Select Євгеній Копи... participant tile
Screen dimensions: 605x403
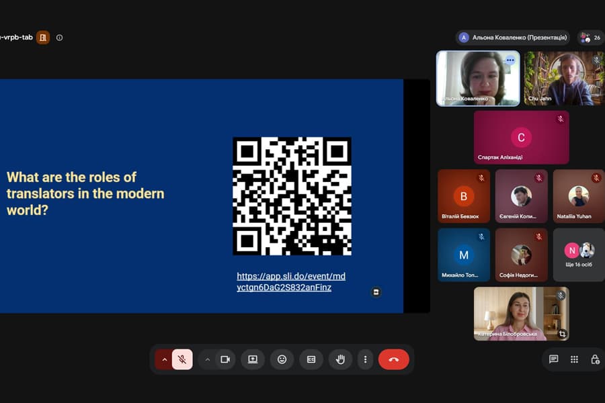pyautogui.click(x=521, y=196)
